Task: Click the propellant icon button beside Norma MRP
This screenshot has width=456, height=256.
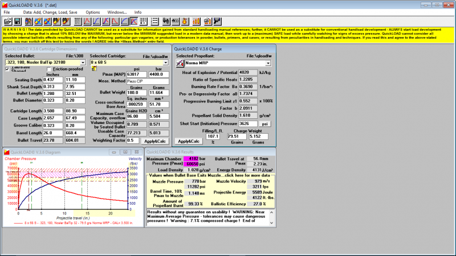Action: coord(180,63)
